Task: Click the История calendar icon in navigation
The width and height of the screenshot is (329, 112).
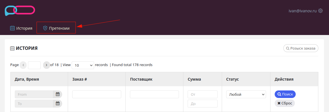Action: (x=12, y=28)
